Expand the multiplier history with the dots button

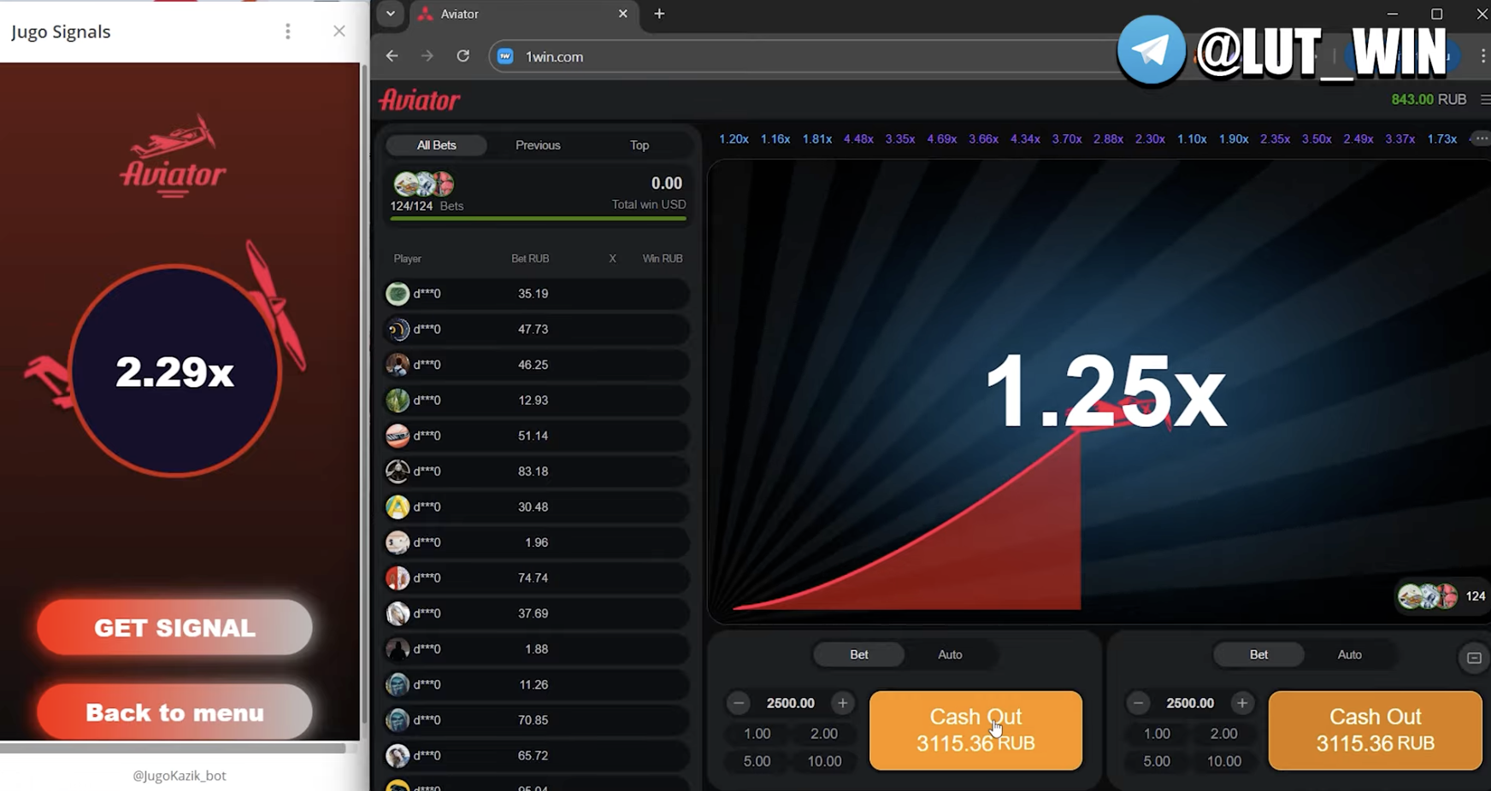click(1481, 138)
